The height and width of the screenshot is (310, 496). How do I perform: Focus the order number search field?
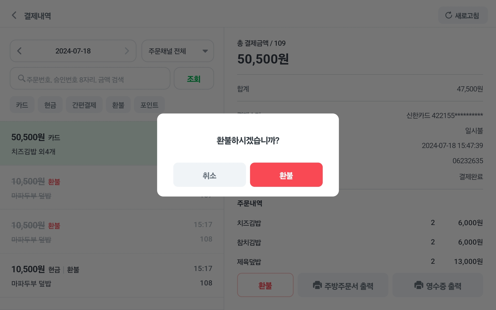pos(90,79)
